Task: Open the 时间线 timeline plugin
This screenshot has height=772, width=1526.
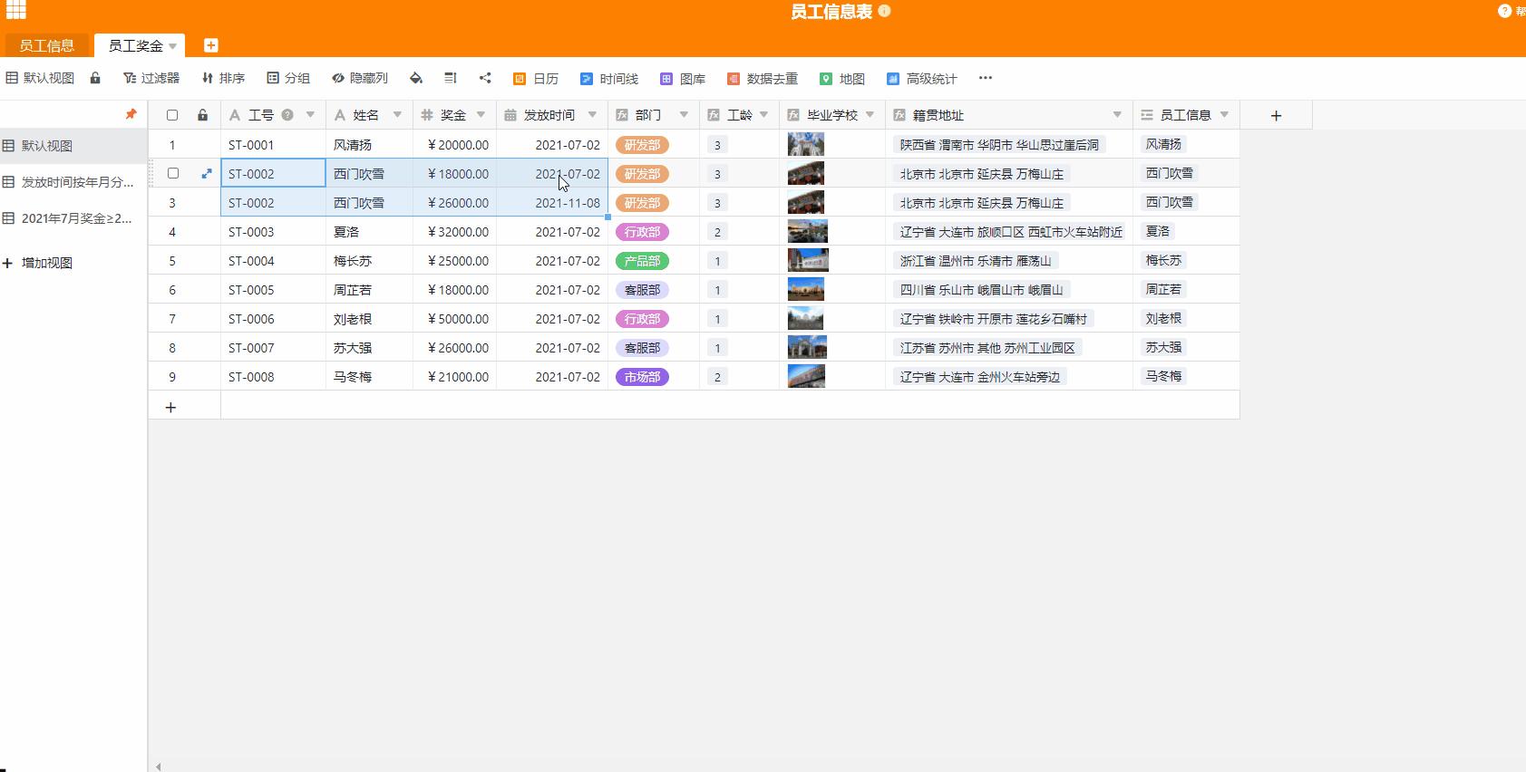Action: click(x=609, y=79)
